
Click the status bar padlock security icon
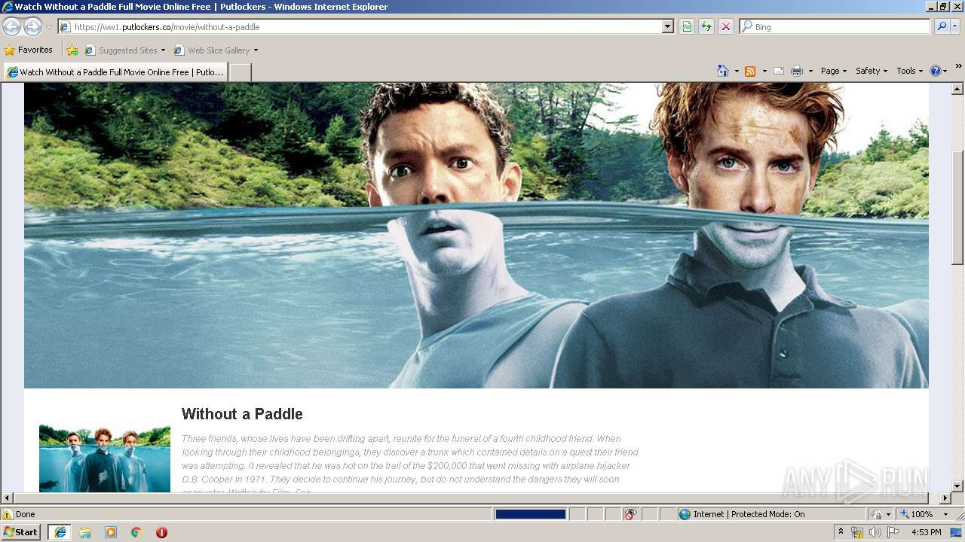click(x=877, y=514)
